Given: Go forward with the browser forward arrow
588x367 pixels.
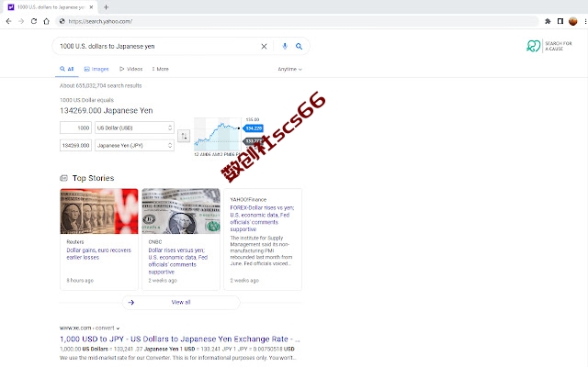Looking at the screenshot, I should [x=21, y=21].
